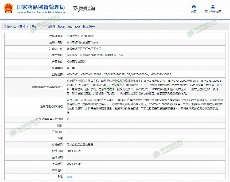230x182 pixels.
Task: Click the national emblem logo icon
Action: coord(9,9)
